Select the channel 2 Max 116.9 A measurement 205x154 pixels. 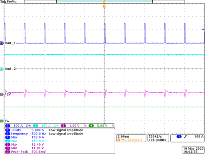pos(25,141)
